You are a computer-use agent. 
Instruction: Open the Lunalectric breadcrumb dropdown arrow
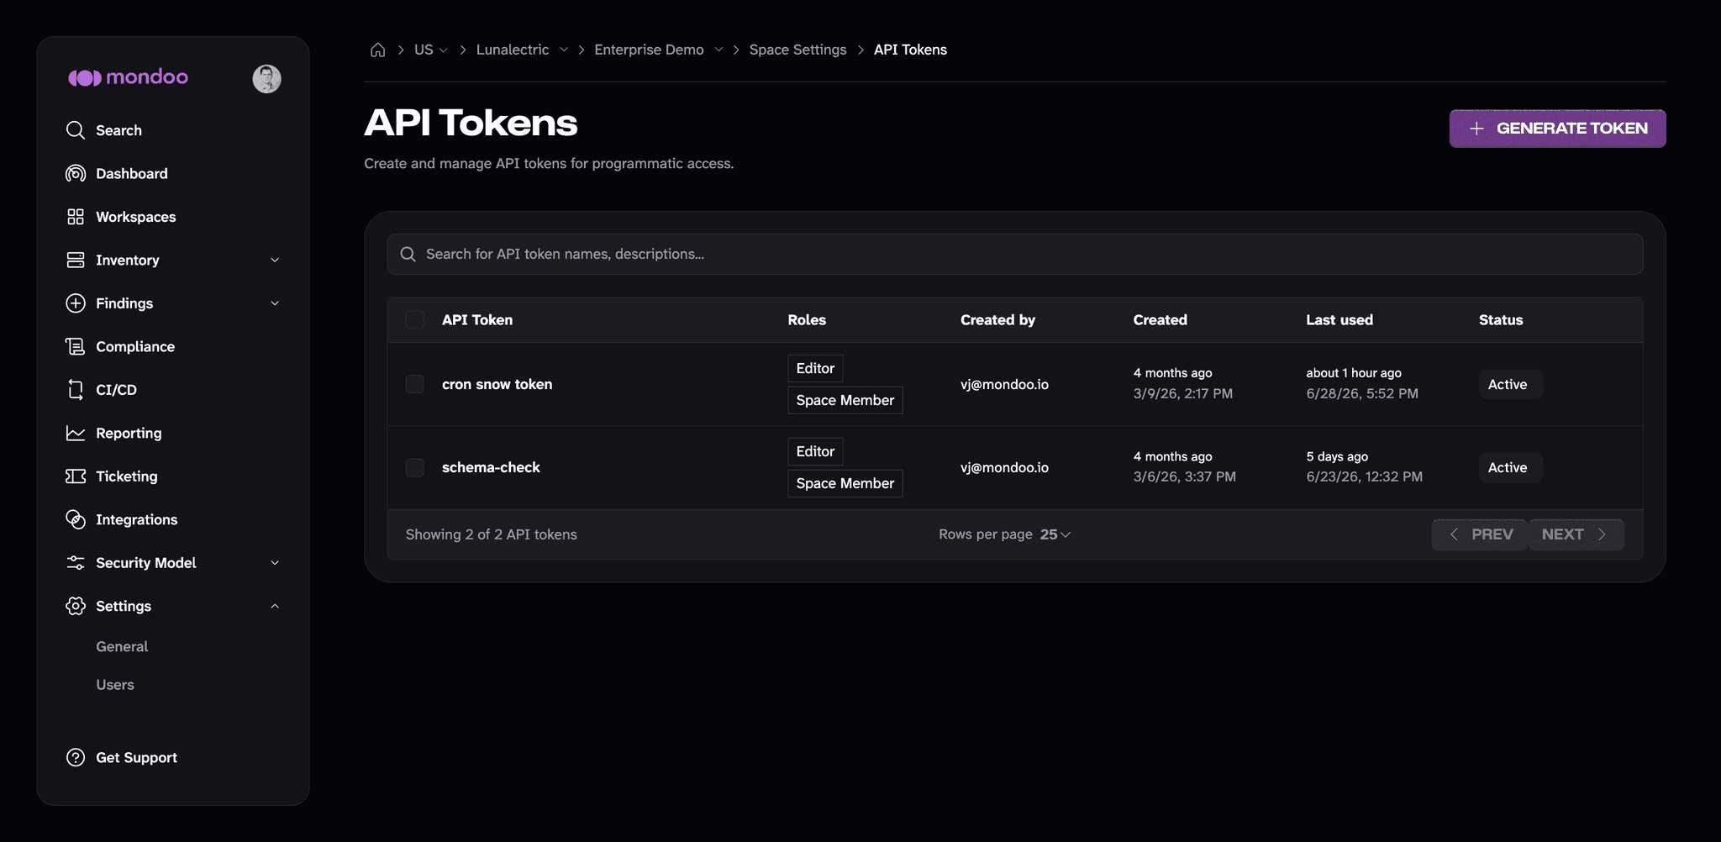[564, 50]
